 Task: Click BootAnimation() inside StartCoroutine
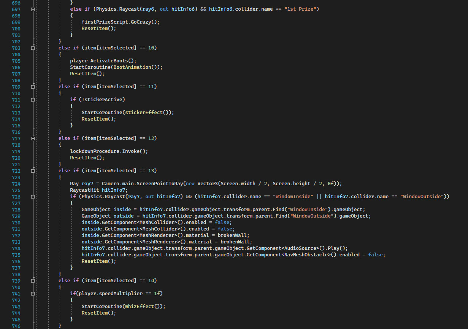137,67
